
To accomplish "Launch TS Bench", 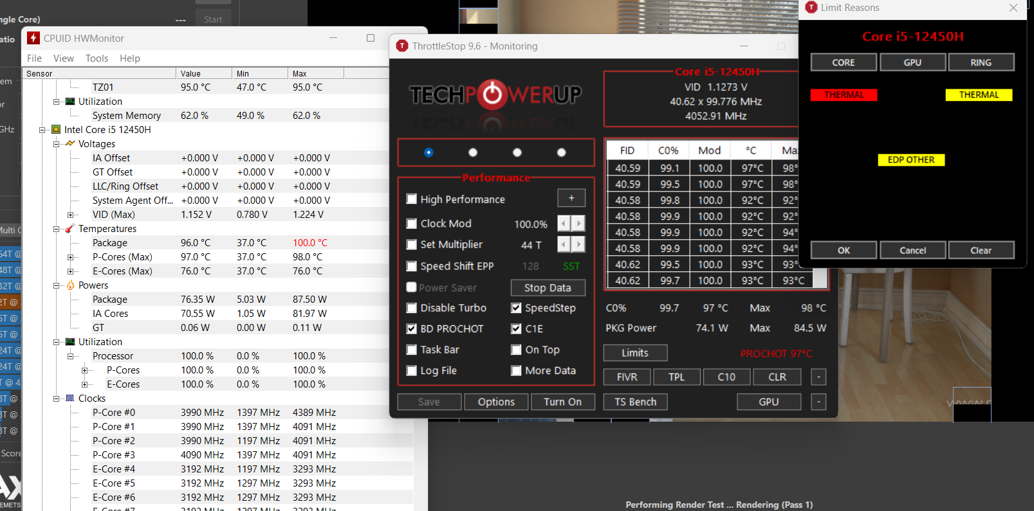I will 635,402.
